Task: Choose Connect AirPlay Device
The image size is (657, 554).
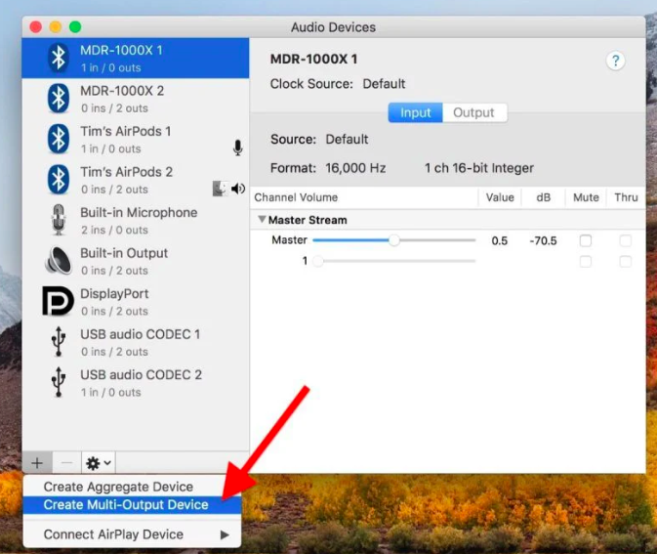Action: pyautogui.click(x=132, y=534)
